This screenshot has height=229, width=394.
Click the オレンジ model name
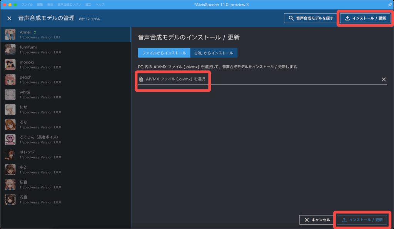tap(27, 152)
